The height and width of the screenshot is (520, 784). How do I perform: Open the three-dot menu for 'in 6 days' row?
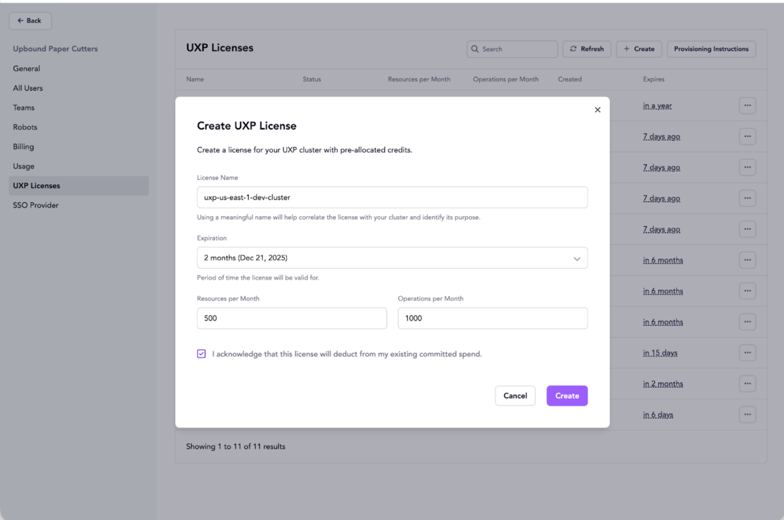click(x=747, y=414)
